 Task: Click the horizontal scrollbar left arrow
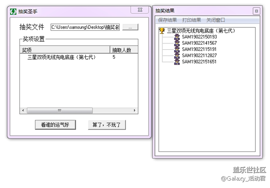[23, 111]
